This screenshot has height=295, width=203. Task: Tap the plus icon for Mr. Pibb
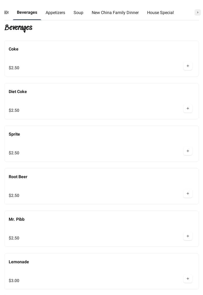(188, 236)
